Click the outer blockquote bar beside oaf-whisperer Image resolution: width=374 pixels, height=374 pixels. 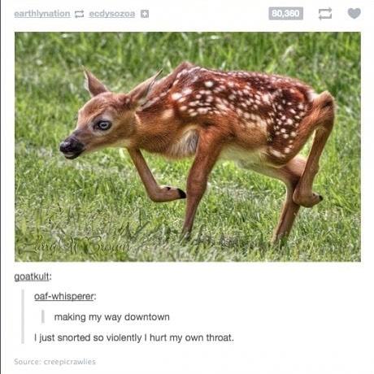23,316
